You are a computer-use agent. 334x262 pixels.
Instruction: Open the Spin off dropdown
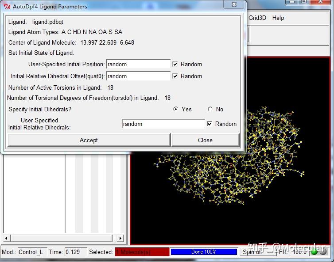click(x=258, y=252)
